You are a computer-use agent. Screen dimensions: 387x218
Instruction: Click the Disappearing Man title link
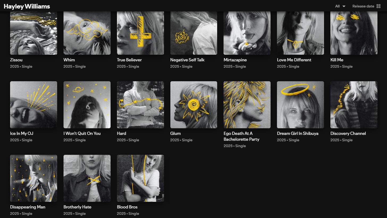pyautogui.click(x=28, y=207)
